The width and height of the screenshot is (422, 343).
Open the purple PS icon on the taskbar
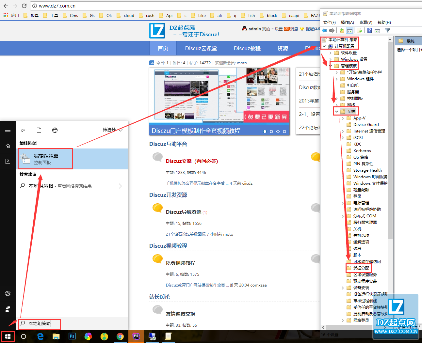pos(136,336)
